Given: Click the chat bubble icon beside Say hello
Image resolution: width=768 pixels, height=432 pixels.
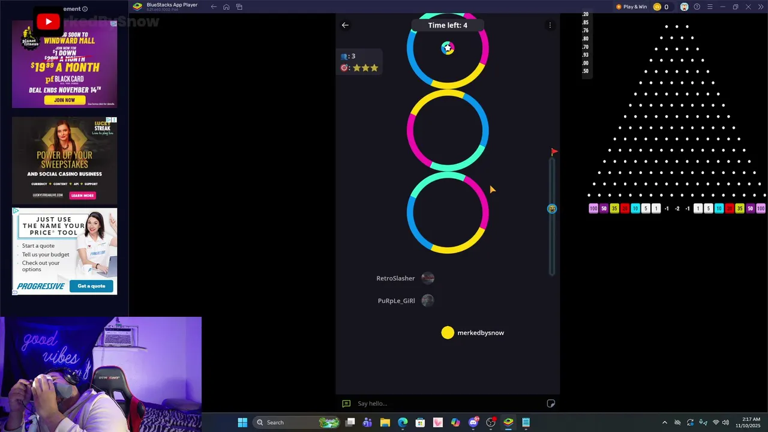Looking at the screenshot, I should [x=346, y=404].
